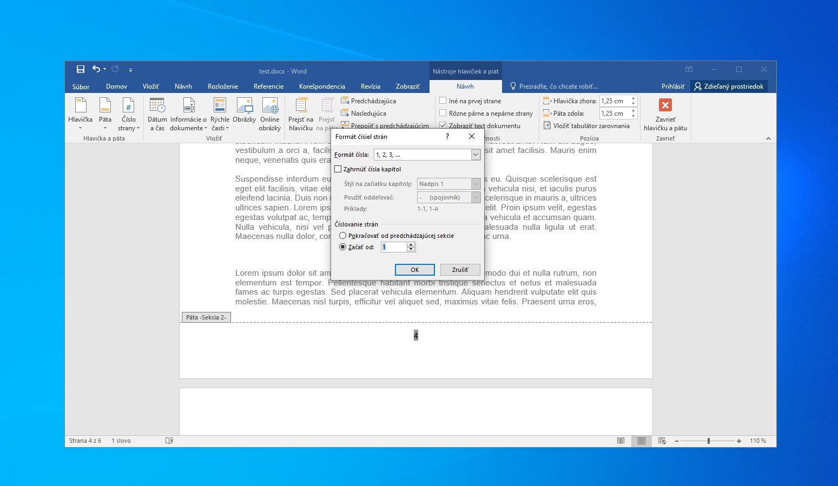Increase Začať od value with up arrow
The image size is (838, 486).
[x=411, y=245]
